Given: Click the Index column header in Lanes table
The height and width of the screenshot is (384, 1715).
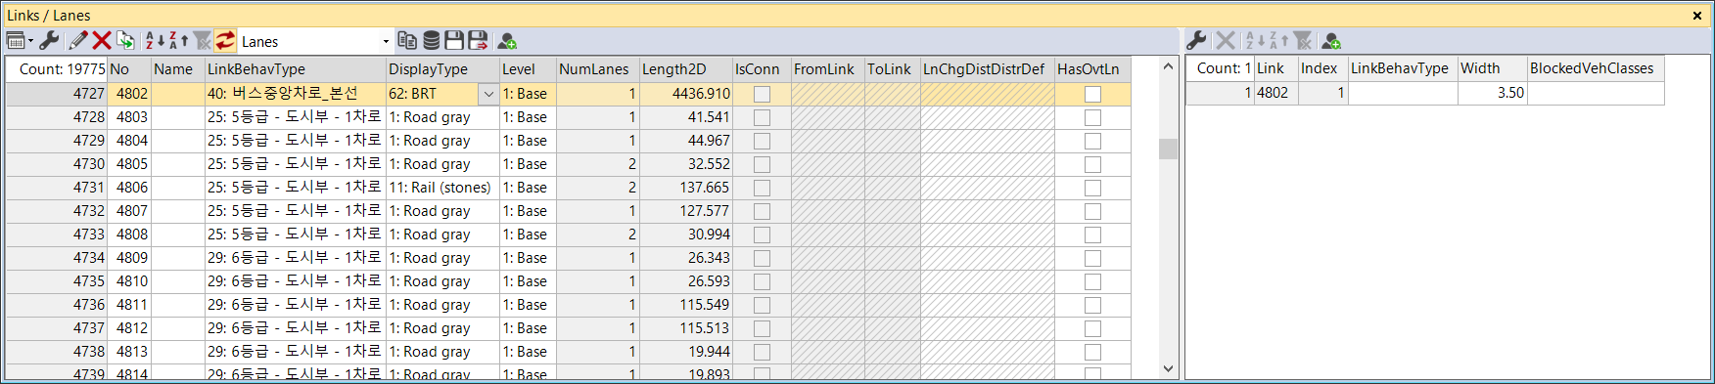Looking at the screenshot, I should click(x=1322, y=68).
